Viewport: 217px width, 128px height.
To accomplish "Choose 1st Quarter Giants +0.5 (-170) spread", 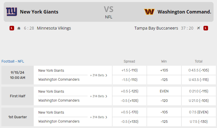I will [129, 112].
